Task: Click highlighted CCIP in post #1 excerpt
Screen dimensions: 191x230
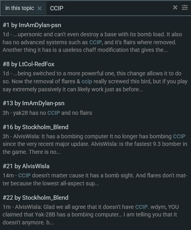Action: click(x=95, y=42)
